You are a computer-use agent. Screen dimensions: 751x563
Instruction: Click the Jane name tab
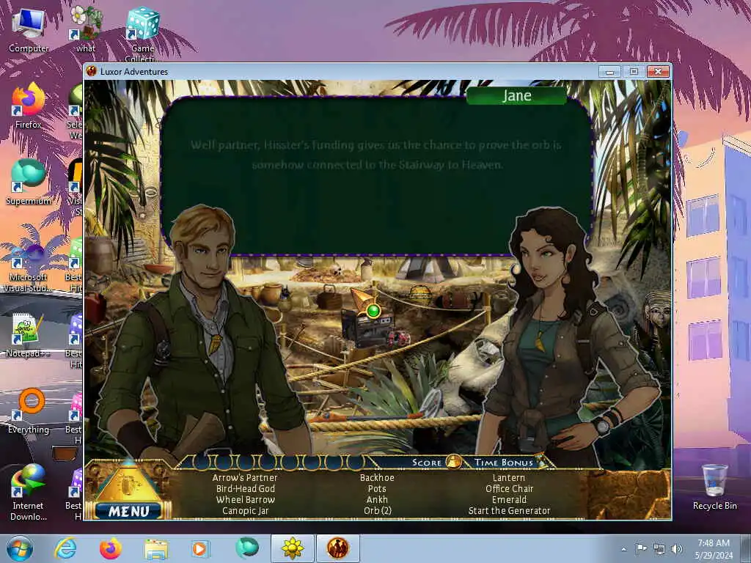coord(517,96)
